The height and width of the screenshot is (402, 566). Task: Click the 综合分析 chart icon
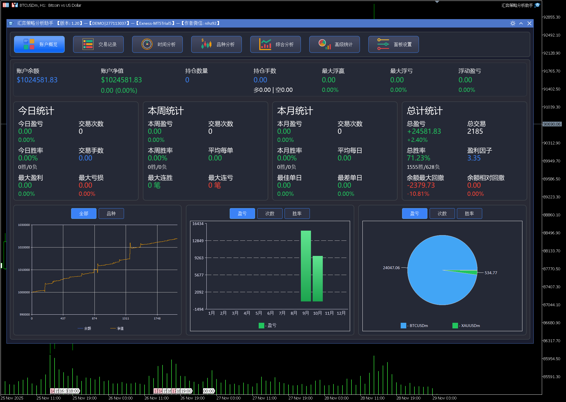click(x=265, y=44)
